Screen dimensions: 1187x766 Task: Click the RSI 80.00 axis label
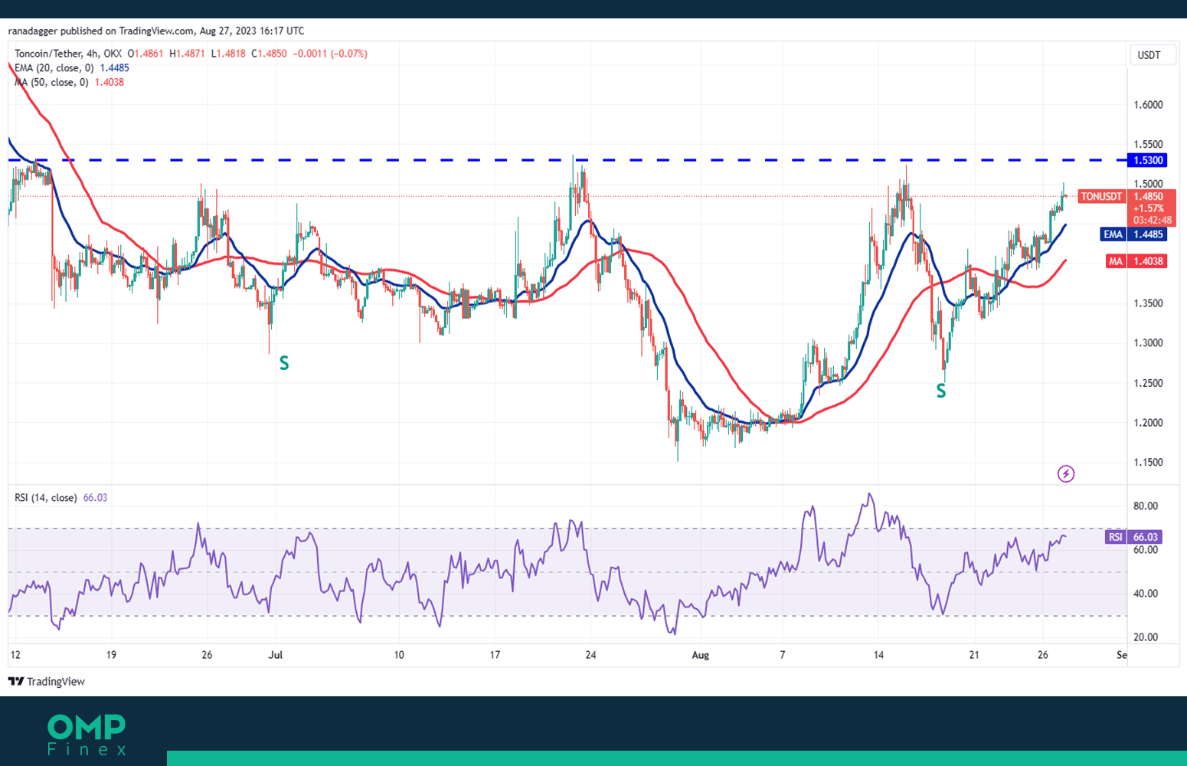(1146, 506)
